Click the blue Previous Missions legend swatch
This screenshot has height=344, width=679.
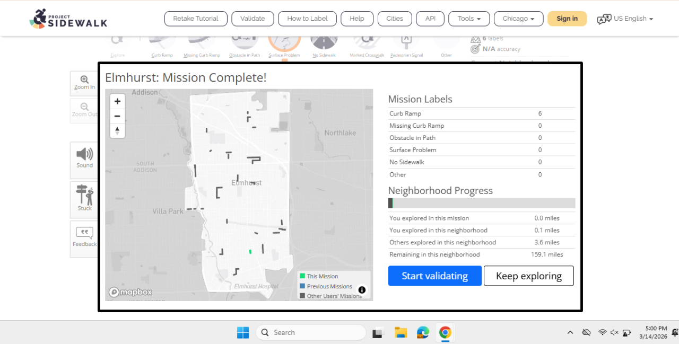tap(302, 286)
